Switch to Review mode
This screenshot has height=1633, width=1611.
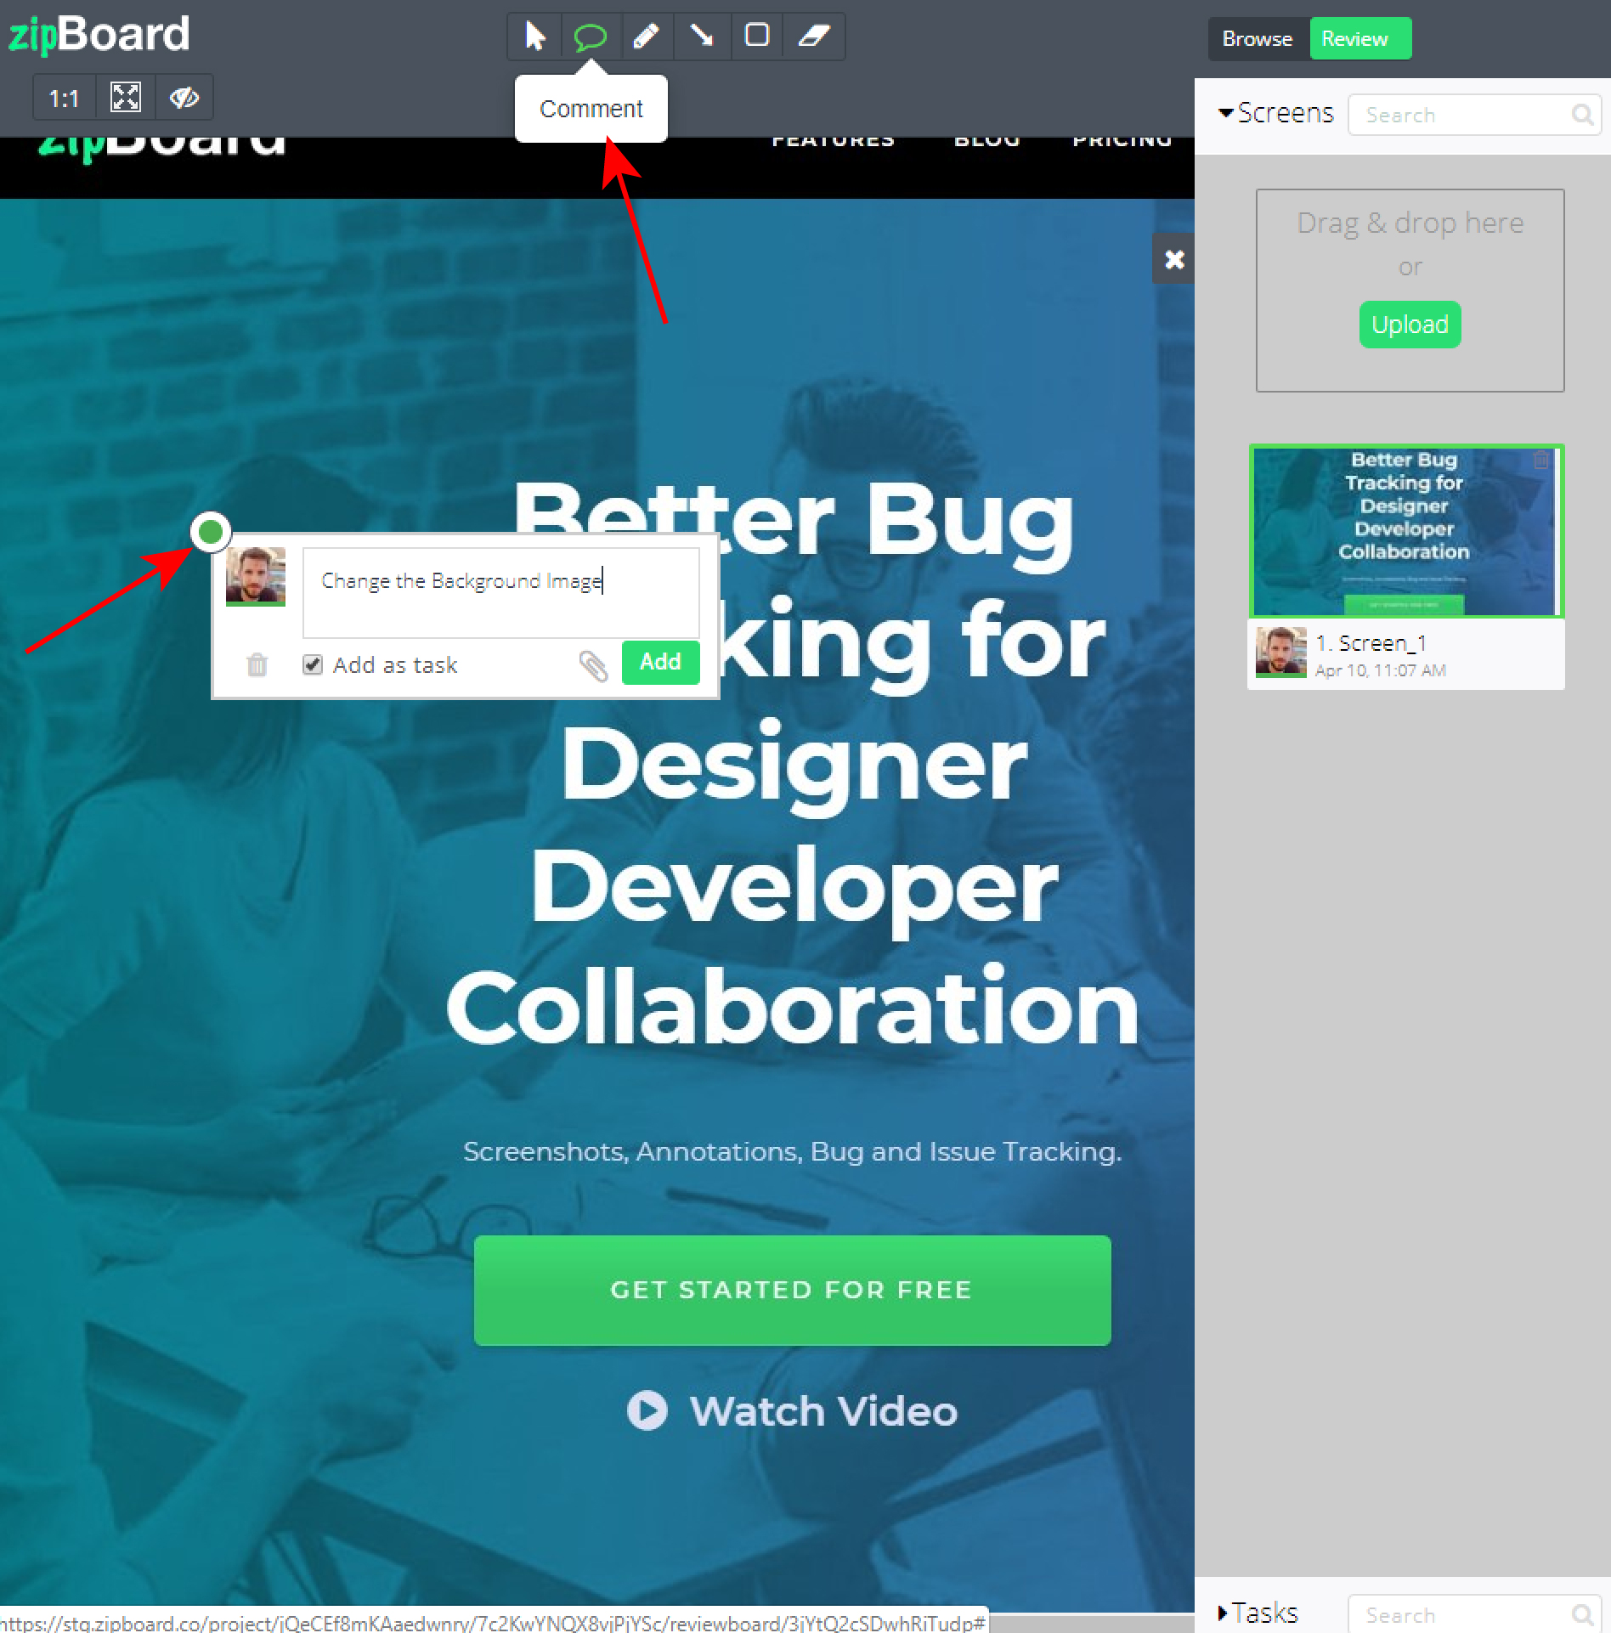coord(1359,39)
